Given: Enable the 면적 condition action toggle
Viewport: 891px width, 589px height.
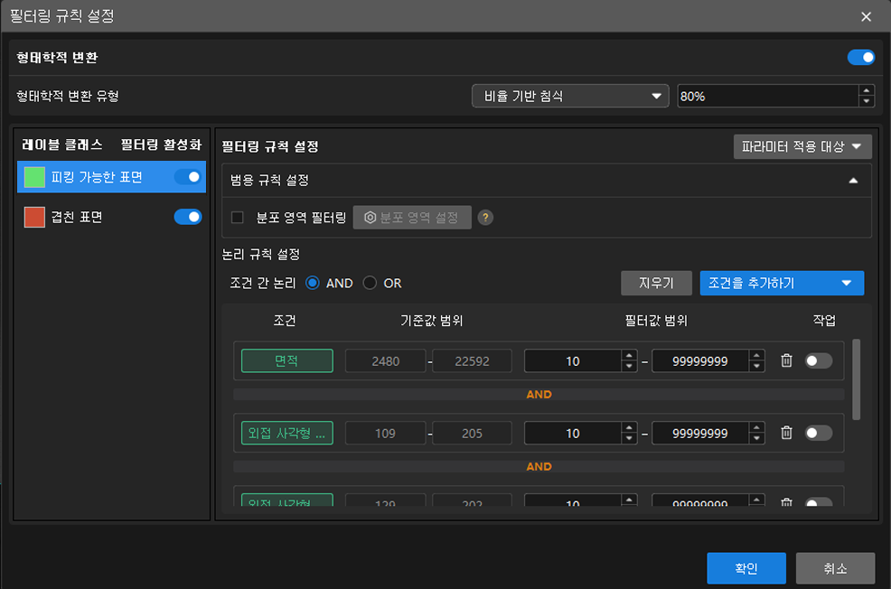Looking at the screenshot, I should (x=819, y=360).
